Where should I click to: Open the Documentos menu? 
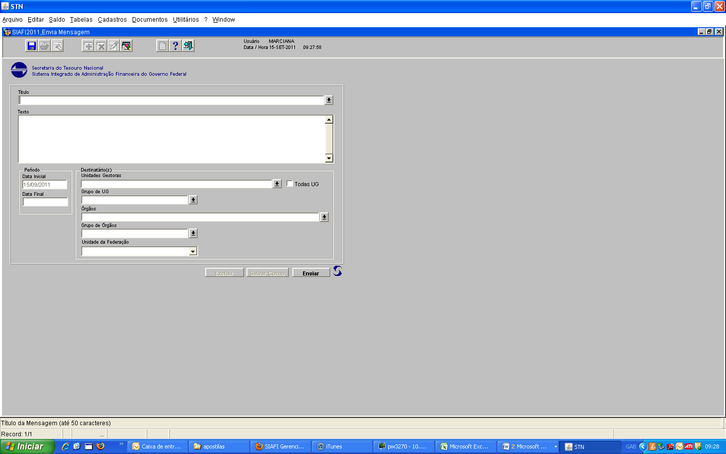click(150, 20)
